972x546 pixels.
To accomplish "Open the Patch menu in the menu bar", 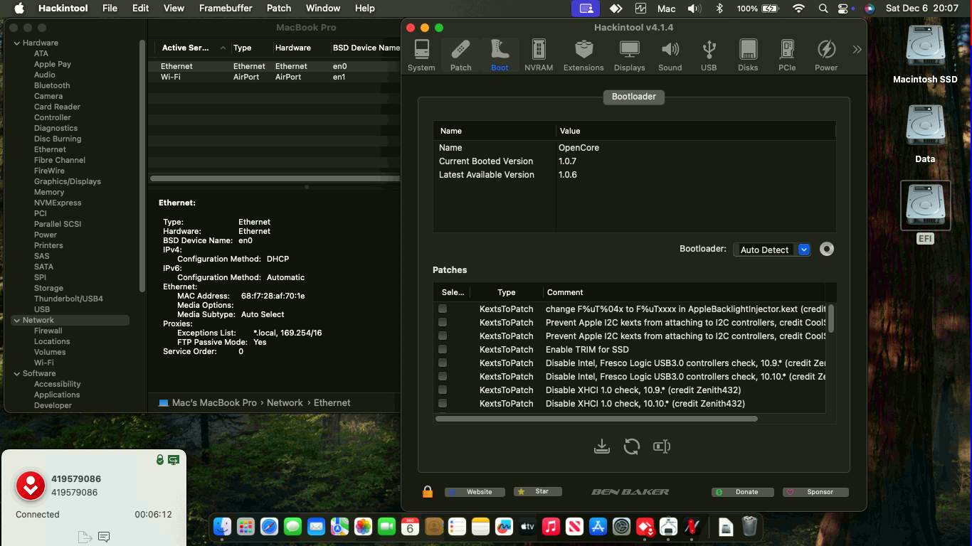I will click(x=279, y=9).
